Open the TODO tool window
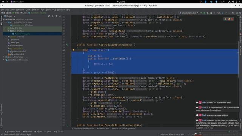 pos(58,131)
